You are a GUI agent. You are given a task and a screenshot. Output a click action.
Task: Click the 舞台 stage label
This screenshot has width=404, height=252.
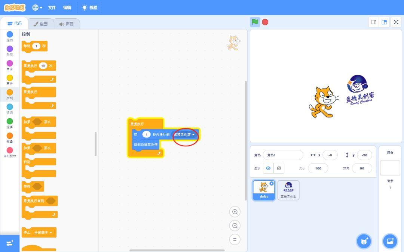pos(390,152)
